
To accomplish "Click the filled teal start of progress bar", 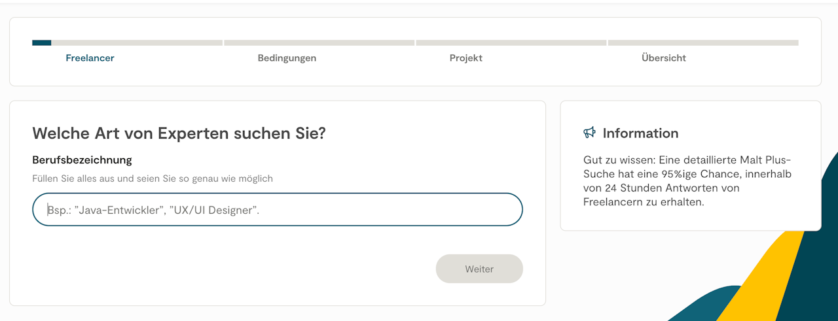I will (41, 43).
